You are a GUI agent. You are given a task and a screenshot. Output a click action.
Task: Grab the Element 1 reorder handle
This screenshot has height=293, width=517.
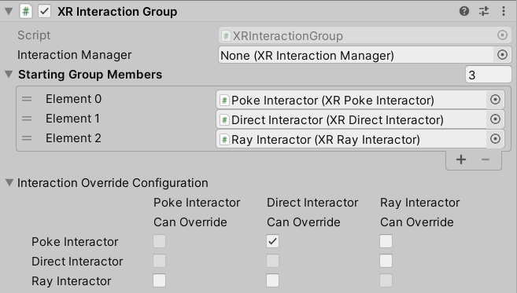click(x=27, y=119)
